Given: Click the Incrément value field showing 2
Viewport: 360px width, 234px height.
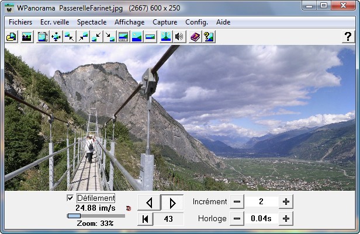Looking at the screenshot, I should [x=261, y=202].
